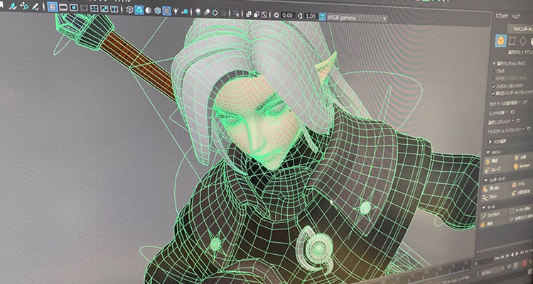Pick the object selection cube icon
This screenshot has width=533, height=284.
click(500, 41)
